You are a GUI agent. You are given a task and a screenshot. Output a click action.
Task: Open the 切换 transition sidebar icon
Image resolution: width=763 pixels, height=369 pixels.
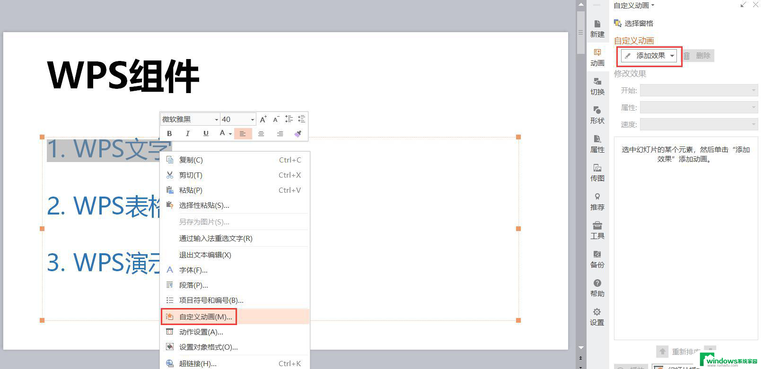[597, 86]
